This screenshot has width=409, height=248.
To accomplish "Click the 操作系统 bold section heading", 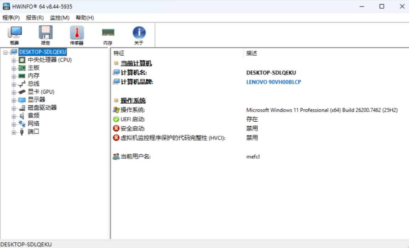I will coord(133,100).
